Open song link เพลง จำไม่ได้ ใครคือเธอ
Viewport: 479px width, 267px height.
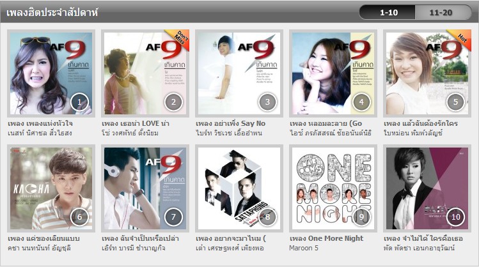tap(423, 238)
